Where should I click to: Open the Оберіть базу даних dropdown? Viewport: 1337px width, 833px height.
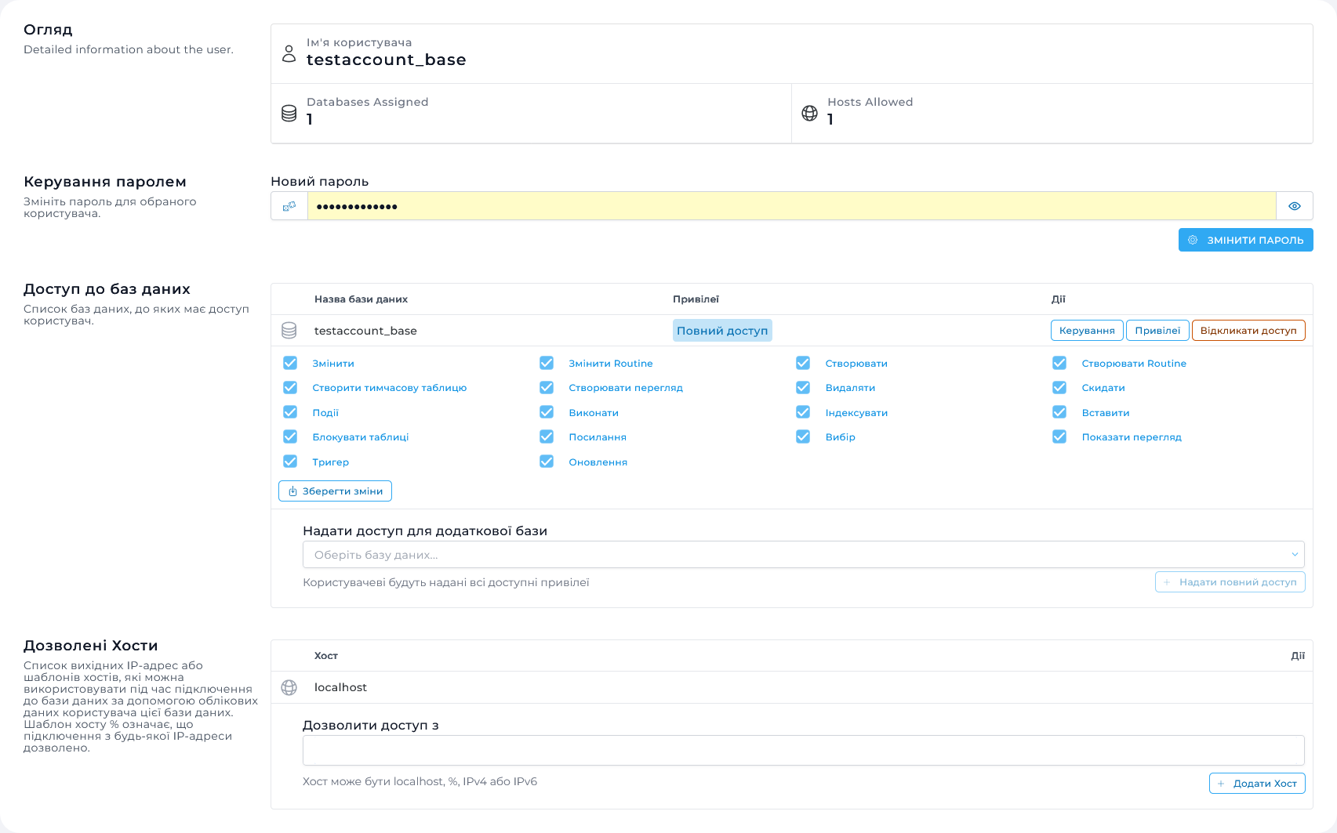(792, 555)
